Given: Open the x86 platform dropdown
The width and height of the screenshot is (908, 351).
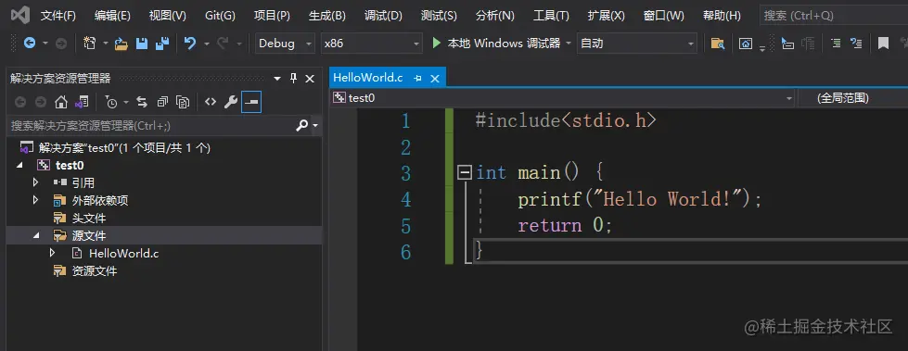Looking at the screenshot, I should coord(416,44).
